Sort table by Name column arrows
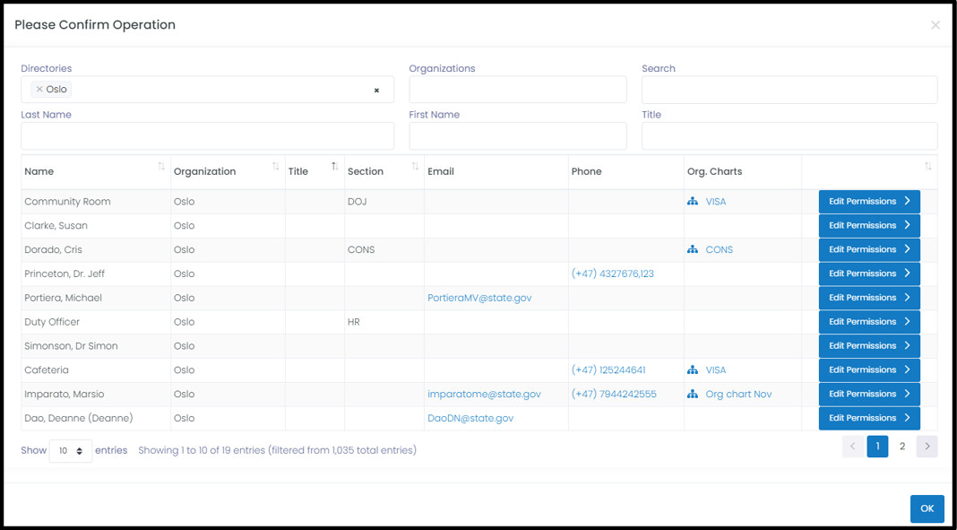The image size is (957, 530). coord(161,166)
